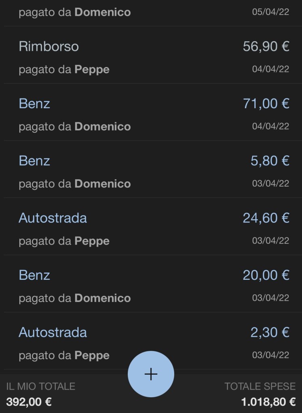Screen dimensions: 302x413
Task: Click the 5,80 € amount
Action: click(x=270, y=161)
